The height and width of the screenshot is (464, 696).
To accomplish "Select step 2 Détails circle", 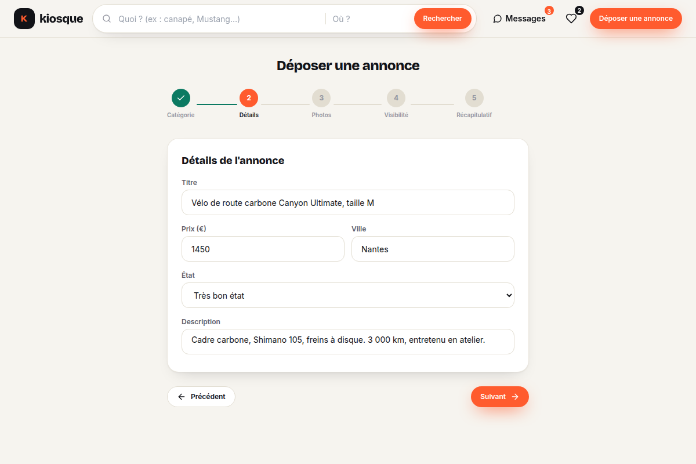I will point(249,98).
